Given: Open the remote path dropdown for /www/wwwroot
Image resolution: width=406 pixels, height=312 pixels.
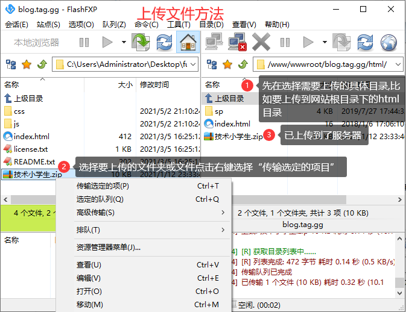Looking at the screenshot, I should tap(399, 64).
